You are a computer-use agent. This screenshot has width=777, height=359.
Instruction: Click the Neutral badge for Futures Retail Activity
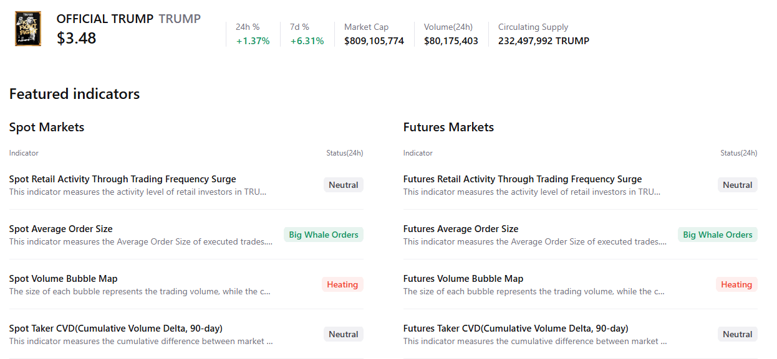pos(737,185)
